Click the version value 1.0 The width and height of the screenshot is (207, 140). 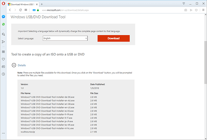tap(22, 88)
